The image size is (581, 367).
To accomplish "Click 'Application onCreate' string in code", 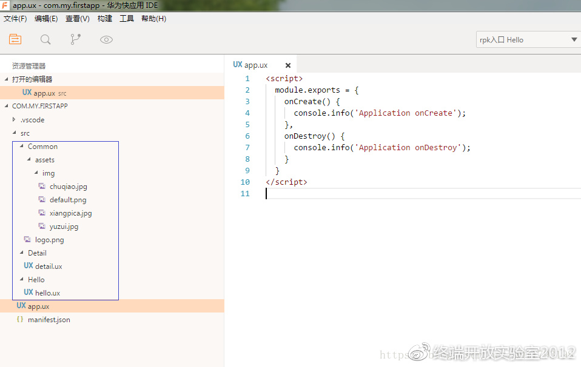I will click(405, 113).
